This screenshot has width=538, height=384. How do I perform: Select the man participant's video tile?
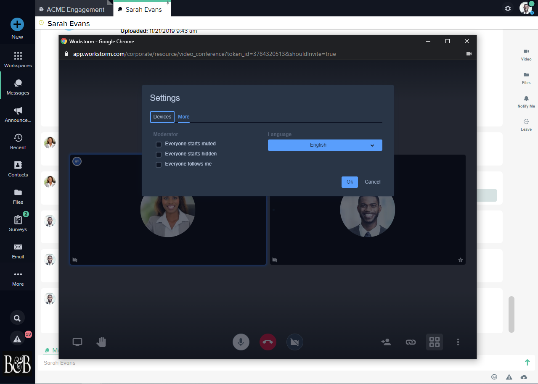368,210
